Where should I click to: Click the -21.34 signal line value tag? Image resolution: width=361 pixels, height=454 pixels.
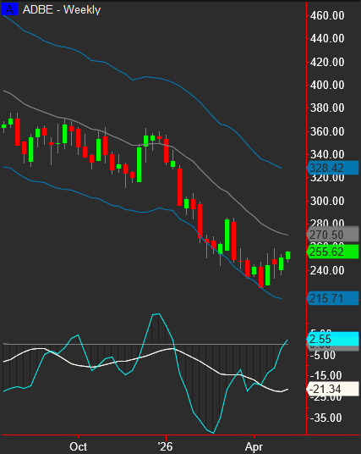[332, 389]
